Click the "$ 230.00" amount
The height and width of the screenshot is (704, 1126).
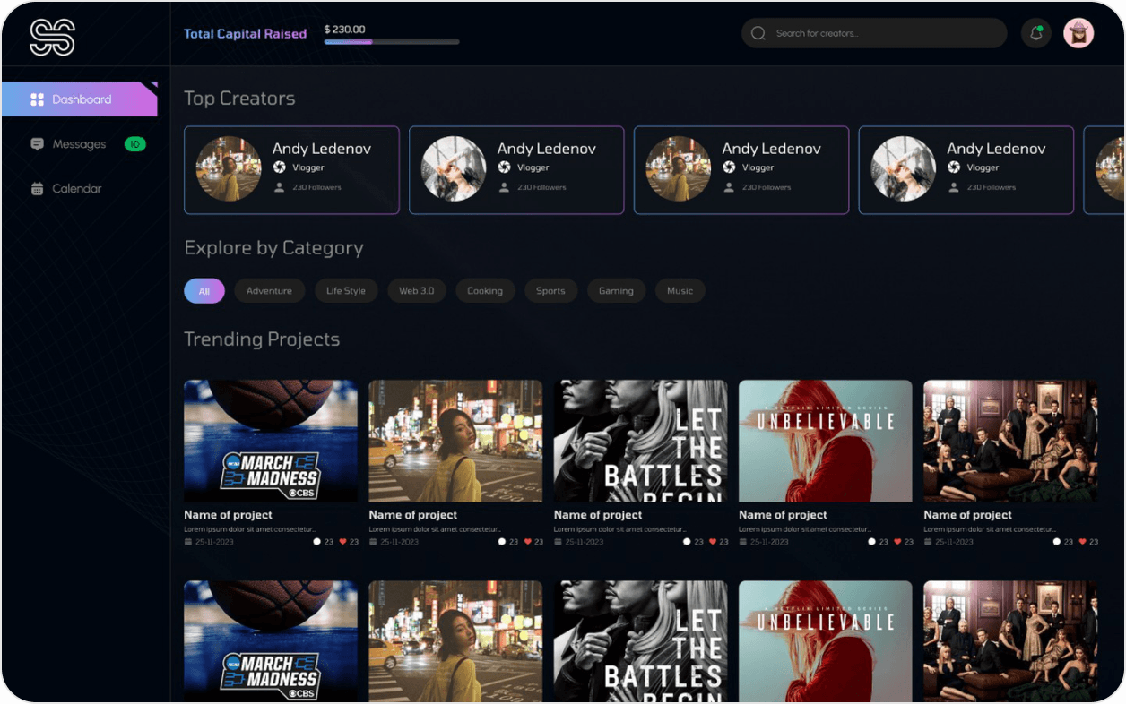345,30
